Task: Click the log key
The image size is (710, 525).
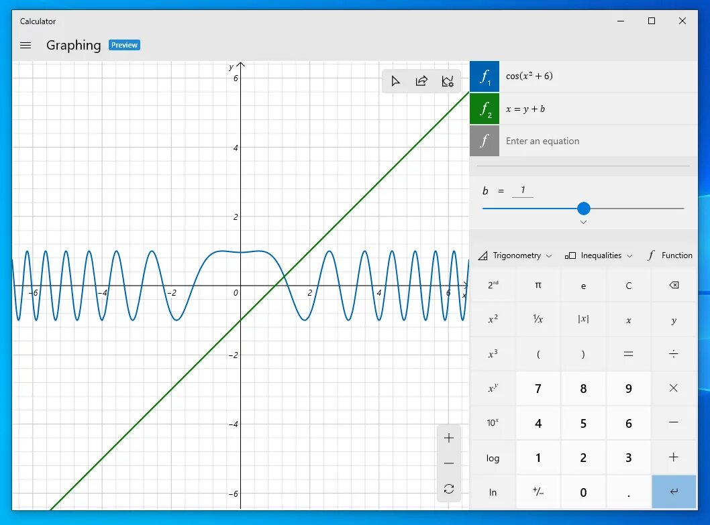Action: [x=493, y=457]
